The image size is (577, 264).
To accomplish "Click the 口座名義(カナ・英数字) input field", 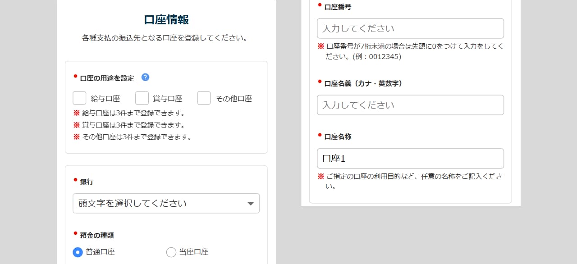I will tap(410, 105).
